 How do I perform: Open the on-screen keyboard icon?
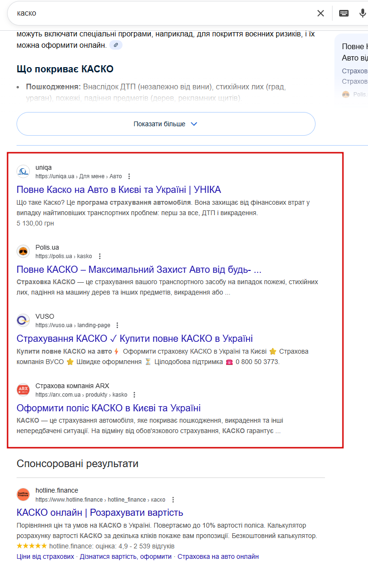point(344,13)
